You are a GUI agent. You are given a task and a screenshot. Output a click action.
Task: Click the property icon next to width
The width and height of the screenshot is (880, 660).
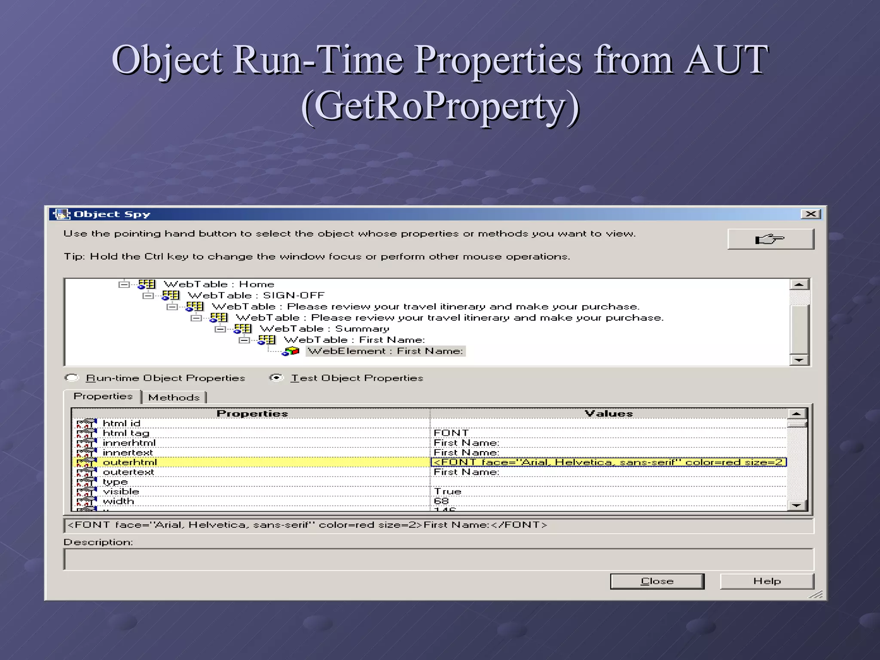click(x=87, y=501)
